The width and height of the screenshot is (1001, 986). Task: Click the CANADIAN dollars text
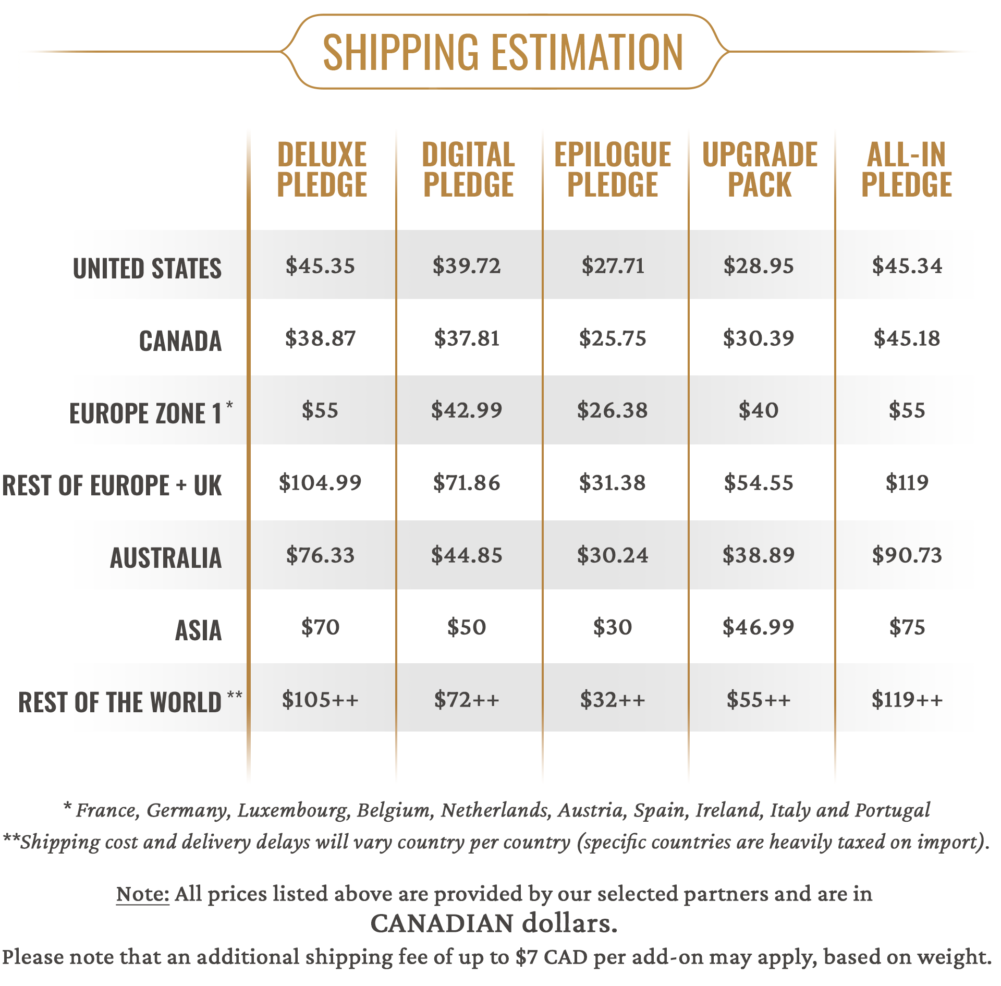494,923
